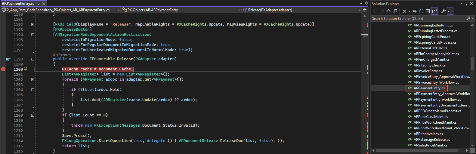This screenshot has height=154, width=476.
Task: Sync Solution Explorer with active document
Action: [x=414, y=11]
